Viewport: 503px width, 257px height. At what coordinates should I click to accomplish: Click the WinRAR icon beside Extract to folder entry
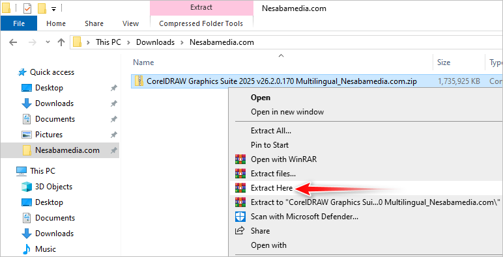coord(240,202)
